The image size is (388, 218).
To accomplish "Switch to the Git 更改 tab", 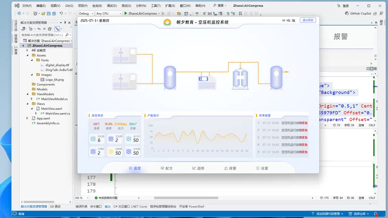I will (55, 206).
